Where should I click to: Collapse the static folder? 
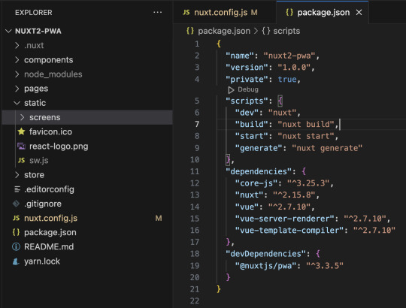pos(17,103)
